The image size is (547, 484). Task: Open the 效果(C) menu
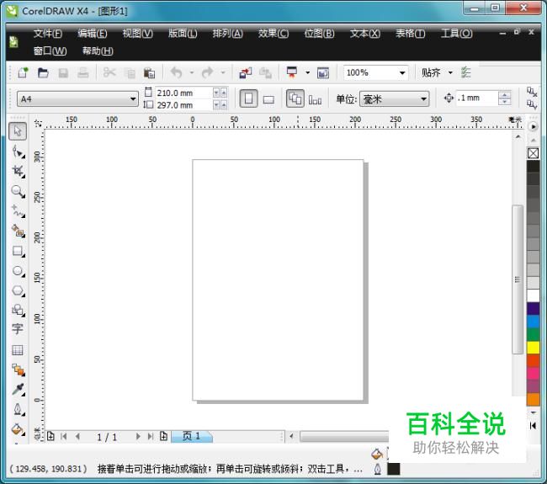pyautogui.click(x=273, y=34)
